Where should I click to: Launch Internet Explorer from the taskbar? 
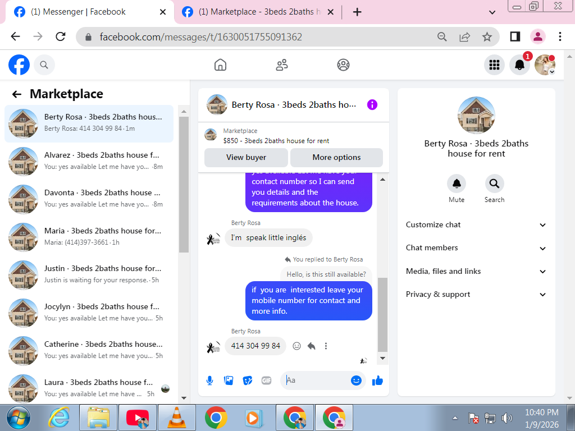59,418
